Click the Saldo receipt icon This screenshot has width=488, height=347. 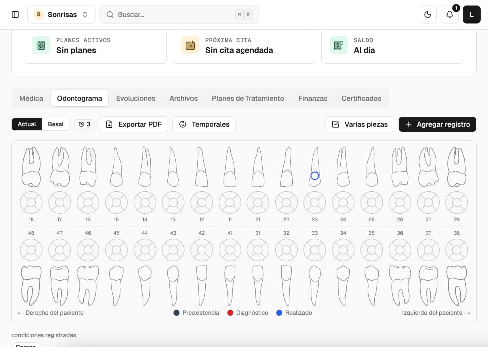coord(339,45)
